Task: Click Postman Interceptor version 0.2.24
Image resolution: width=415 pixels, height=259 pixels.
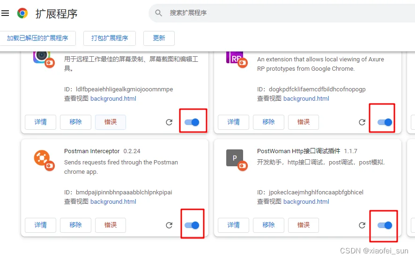Action: (132, 151)
